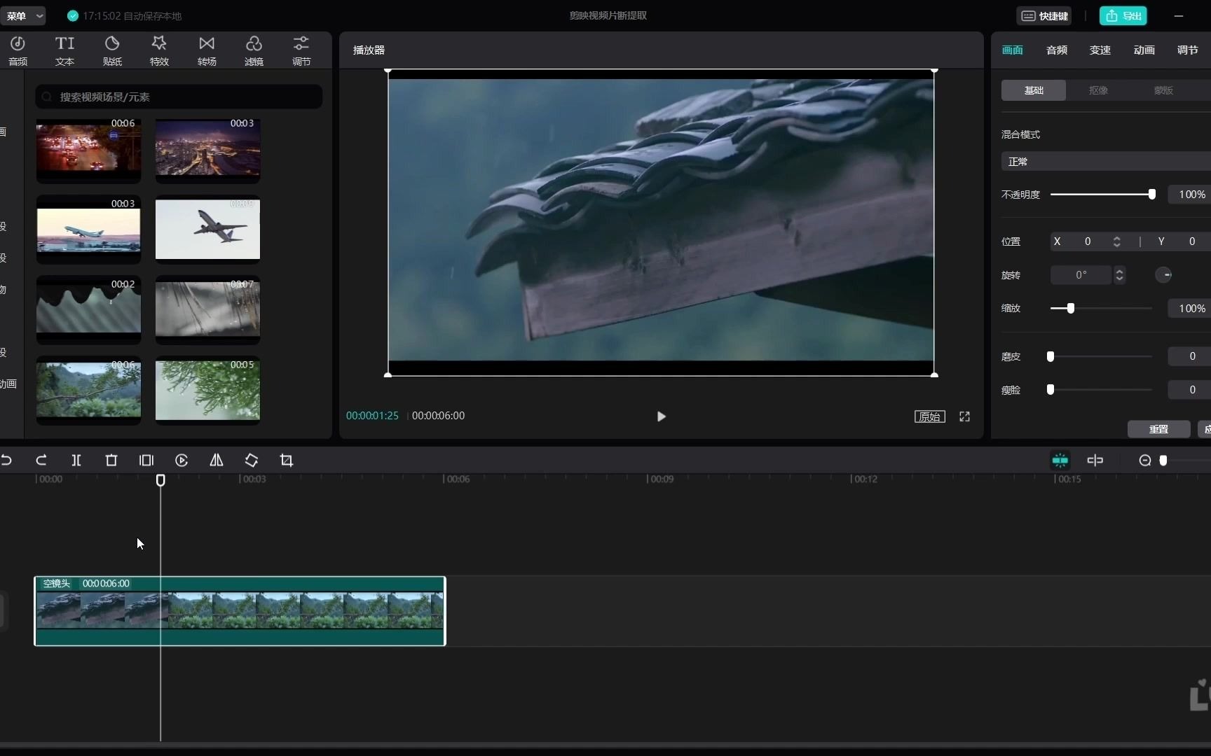Viewport: 1211px width, 756px height.
Task: Switch to the 动画 animation tab
Action: click(x=1144, y=50)
